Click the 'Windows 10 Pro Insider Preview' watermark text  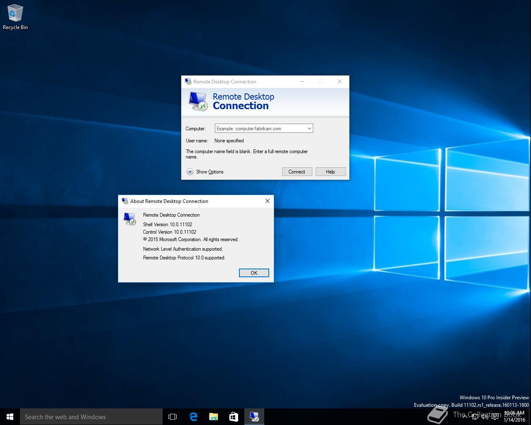(x=494, y=398)
